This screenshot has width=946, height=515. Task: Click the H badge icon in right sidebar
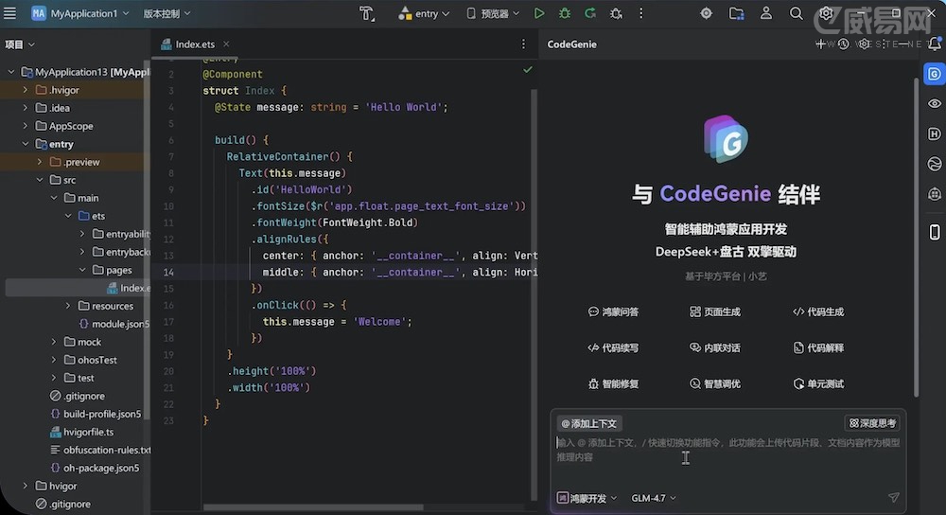(x=934, y=133)
